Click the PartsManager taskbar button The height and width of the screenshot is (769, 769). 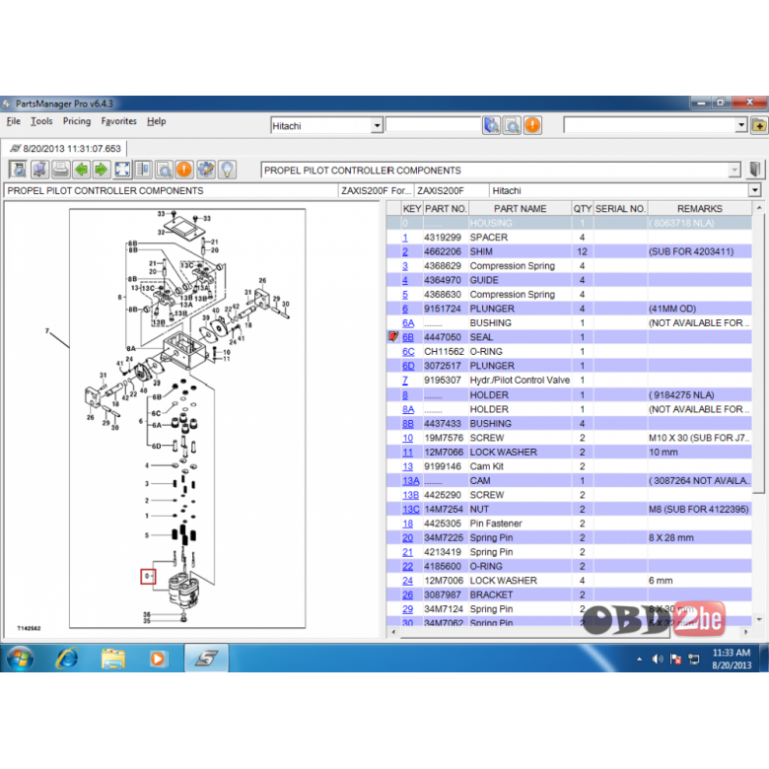coord(206,658)
